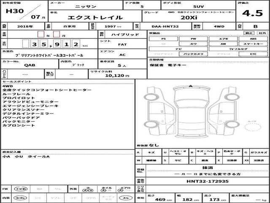The width and height of the screenshot is (270, 203).
Task: Click the odometer reading 35,912 km
Action: 51,44
